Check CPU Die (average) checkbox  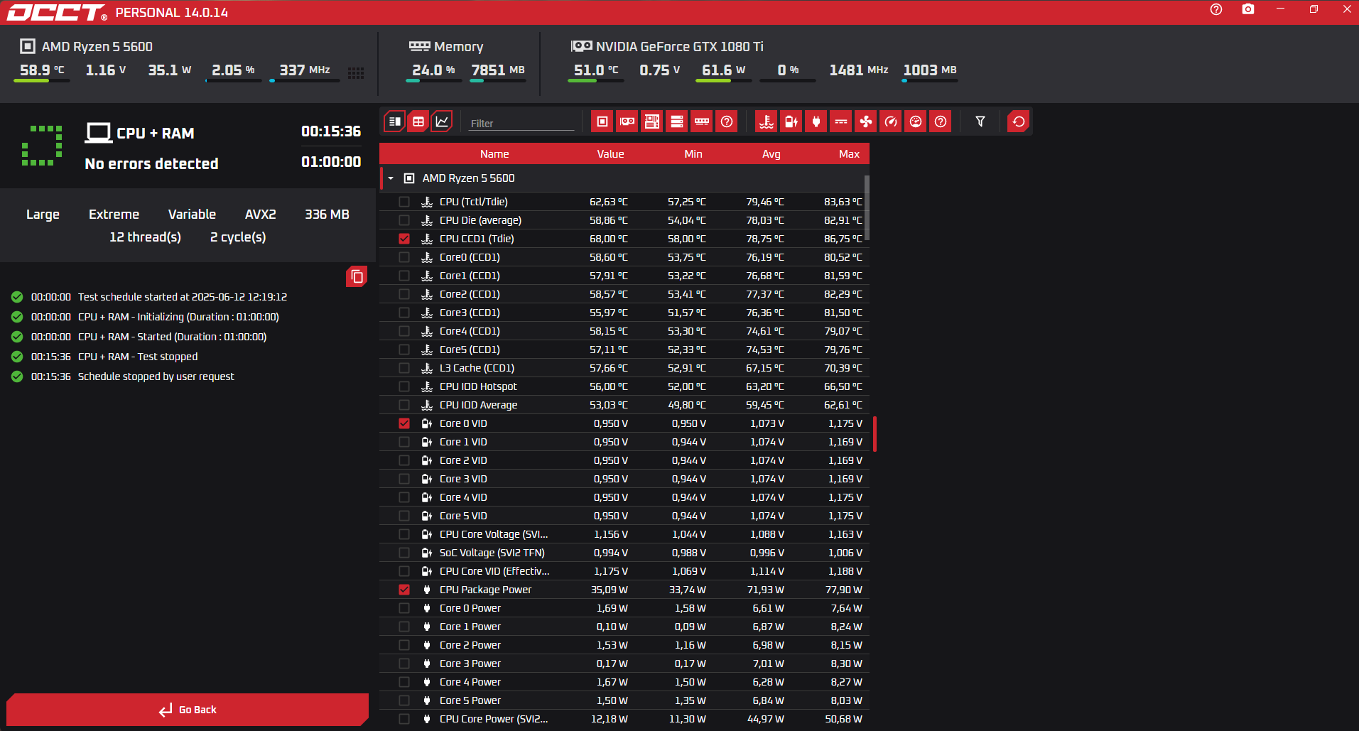(404, 220)
